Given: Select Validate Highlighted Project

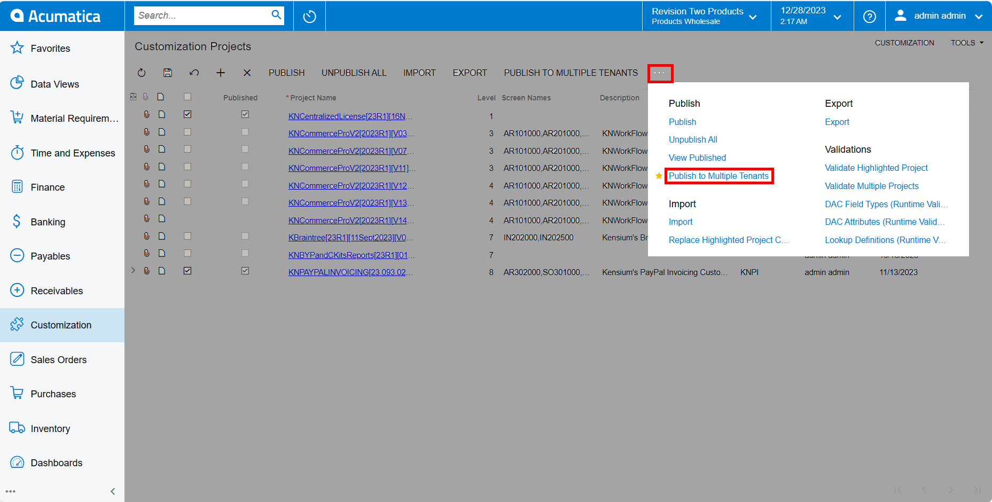Looking at the screenshot, I should tap(876, 168).
